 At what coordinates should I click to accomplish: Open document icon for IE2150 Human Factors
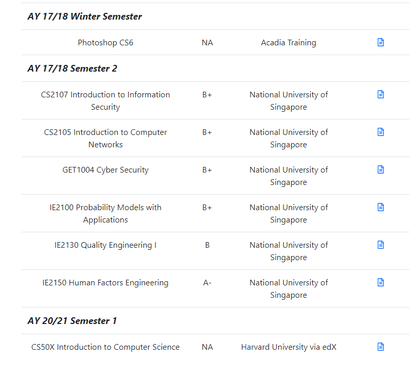(x=381, y=282)
